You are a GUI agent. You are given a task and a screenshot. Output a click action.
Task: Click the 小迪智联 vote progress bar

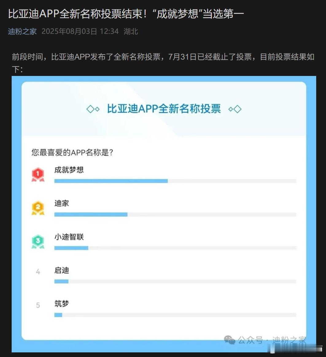[x=175, y=248]
